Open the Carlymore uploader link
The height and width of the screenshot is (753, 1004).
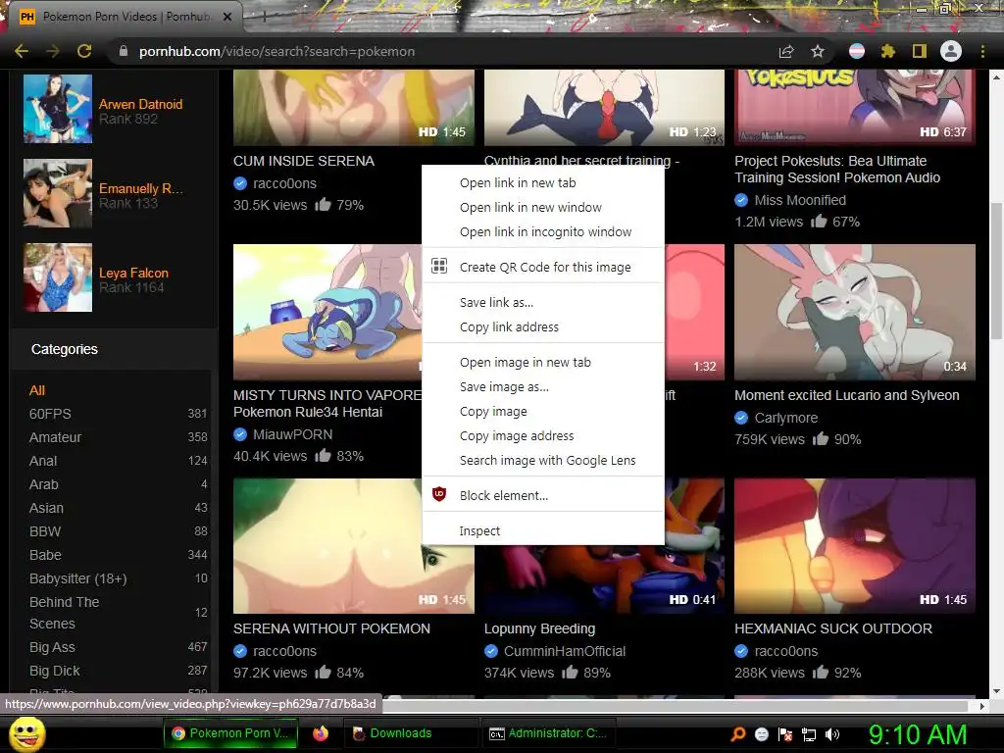point(785,418)
